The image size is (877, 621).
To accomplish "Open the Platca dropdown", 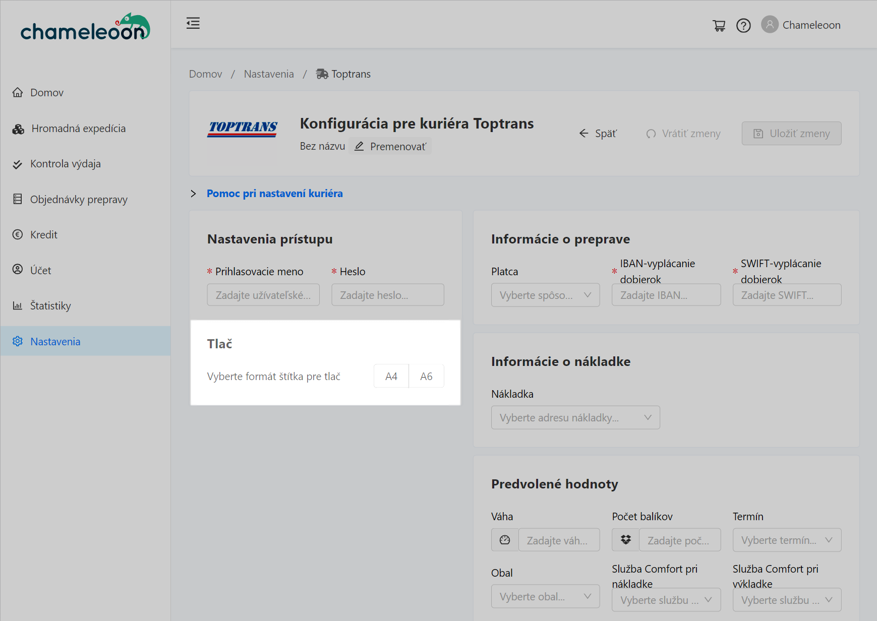I will click(545, 295).
